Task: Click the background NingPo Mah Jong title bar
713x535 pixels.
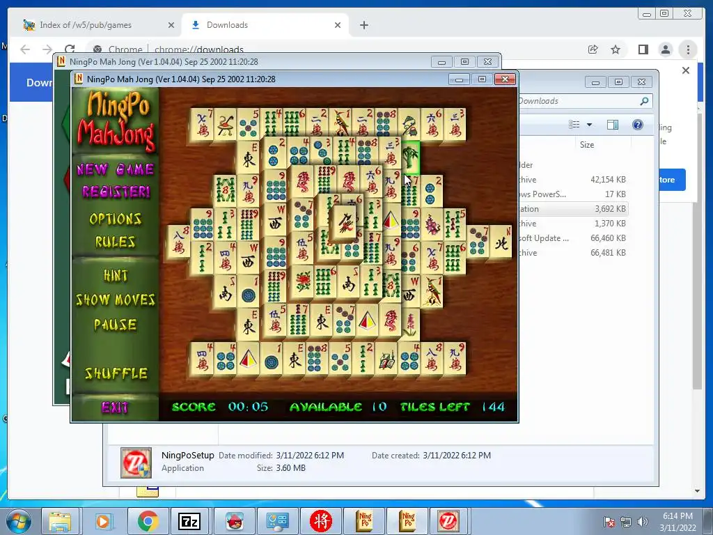Action: (241, 61)
